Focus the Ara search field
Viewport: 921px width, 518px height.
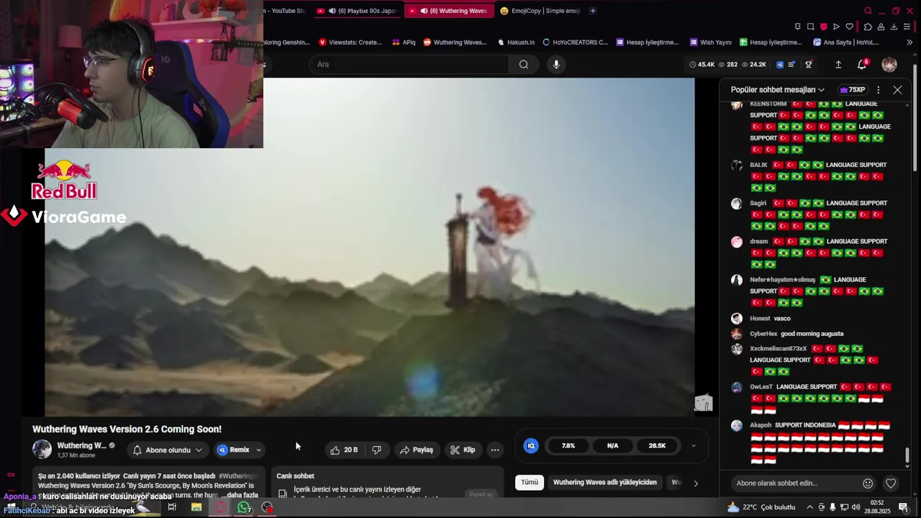(410, 64)
